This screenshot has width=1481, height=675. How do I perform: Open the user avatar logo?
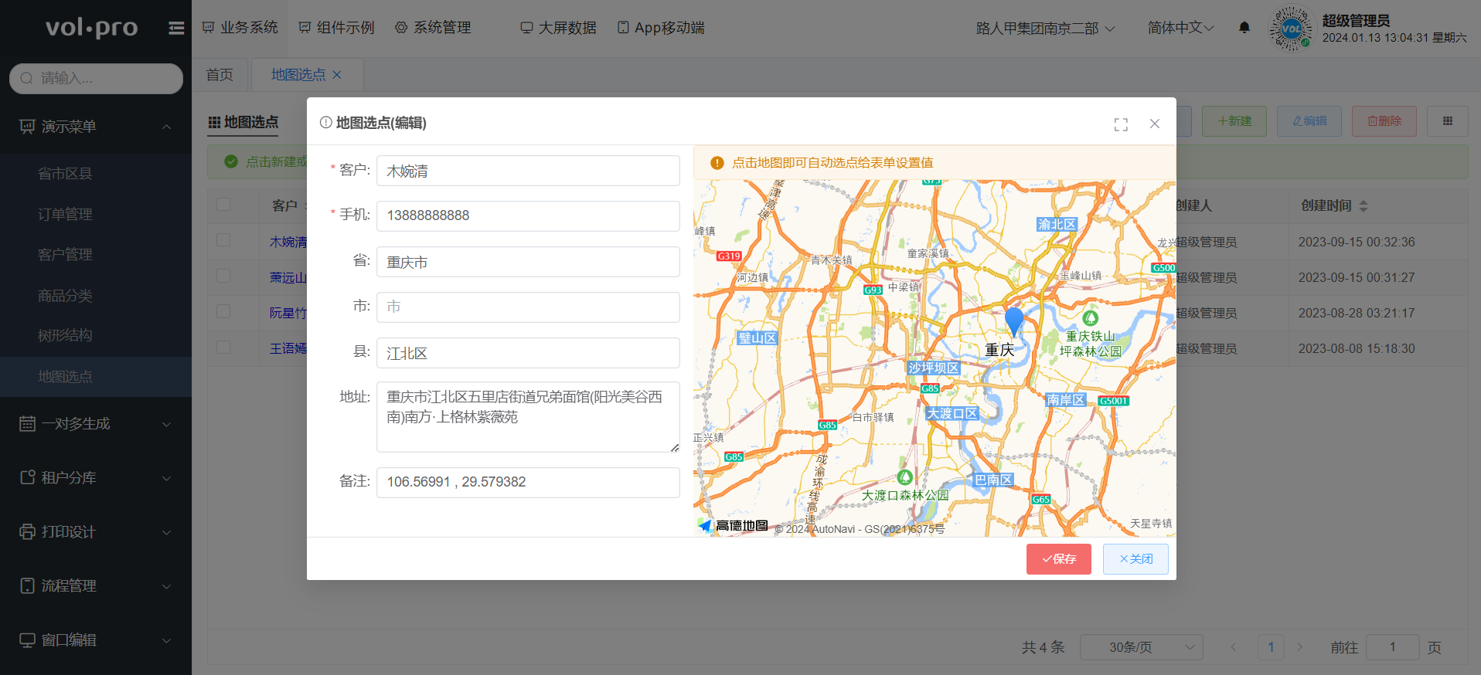click(x=1292, y=29)
